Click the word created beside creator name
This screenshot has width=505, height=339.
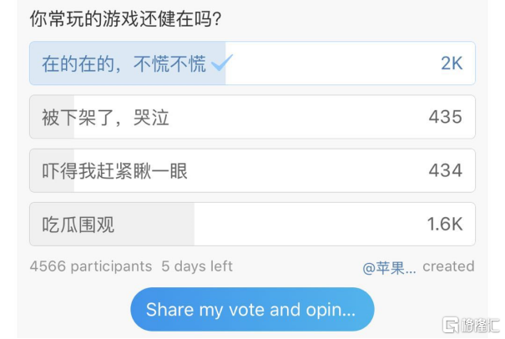tap(448, 266)
